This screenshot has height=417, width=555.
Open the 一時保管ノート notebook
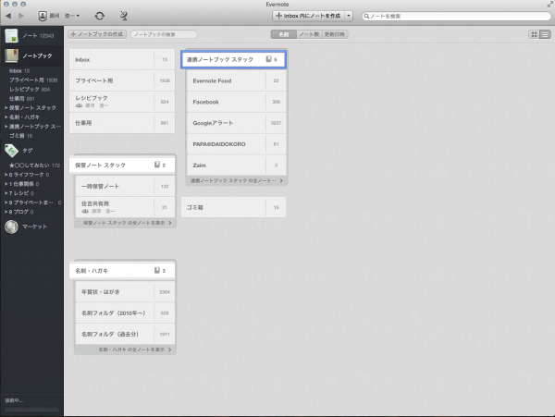point(125,187)
